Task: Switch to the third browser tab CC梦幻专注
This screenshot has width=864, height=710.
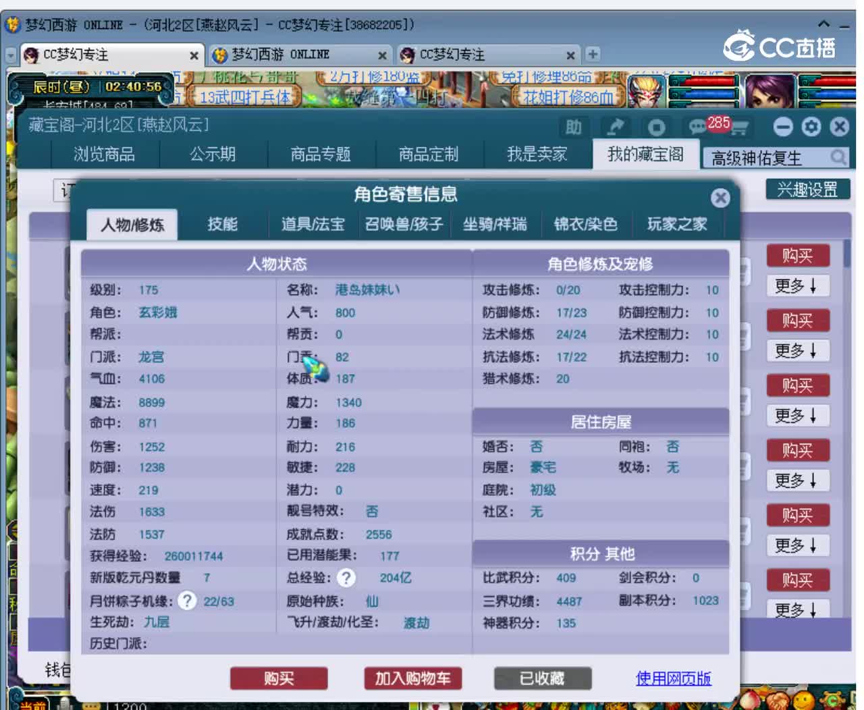Action: click(487, 55)
